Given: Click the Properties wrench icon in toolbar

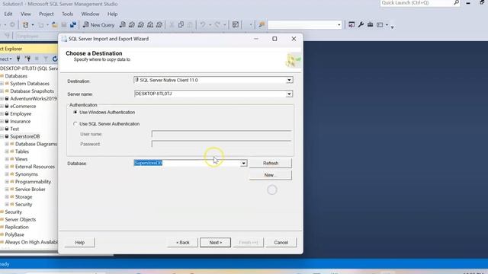Looking at the screenshot, I should [361, 24].
